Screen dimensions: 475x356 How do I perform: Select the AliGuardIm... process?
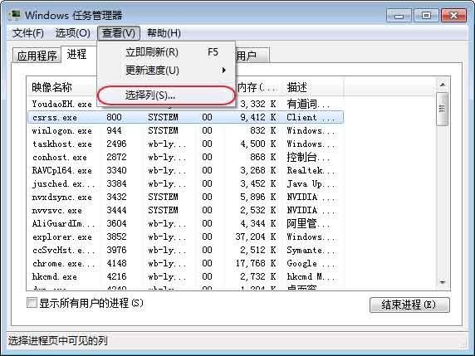tap(185, 223)
